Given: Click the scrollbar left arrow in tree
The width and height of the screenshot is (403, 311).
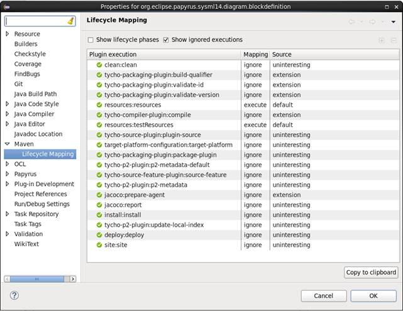Looking at the screenshot, I should (7, 279).
